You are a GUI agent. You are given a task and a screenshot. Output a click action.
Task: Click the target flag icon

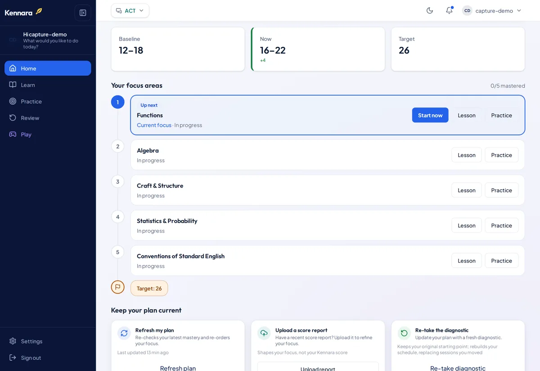pos(118,287)
